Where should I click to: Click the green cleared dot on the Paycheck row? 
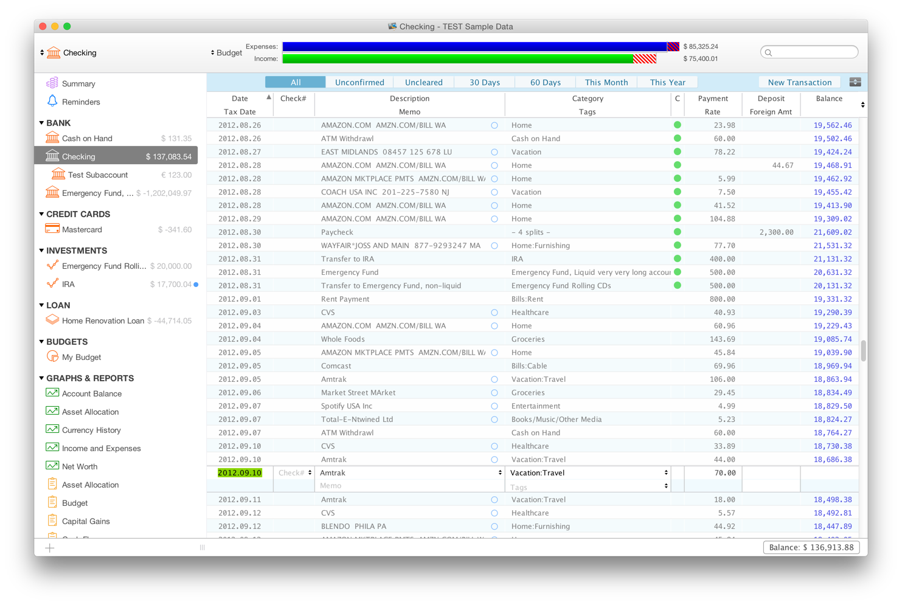677,232
